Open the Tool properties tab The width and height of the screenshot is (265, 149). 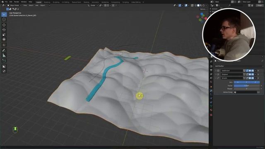tap(211, 62)
